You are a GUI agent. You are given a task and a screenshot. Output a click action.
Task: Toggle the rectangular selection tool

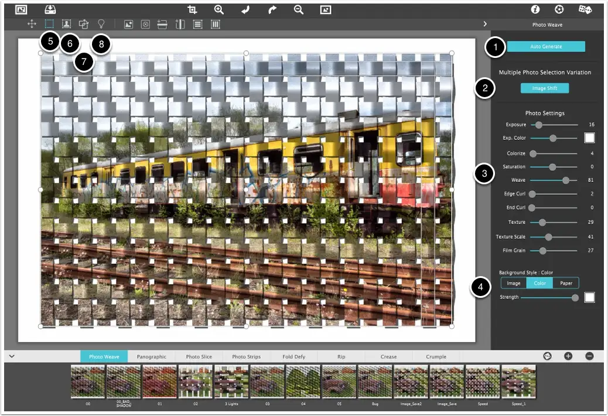click(49, 23)
